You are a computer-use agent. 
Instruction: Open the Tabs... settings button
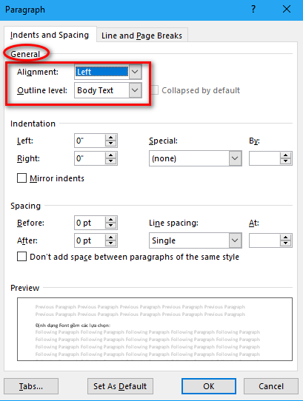pos(31,386)
